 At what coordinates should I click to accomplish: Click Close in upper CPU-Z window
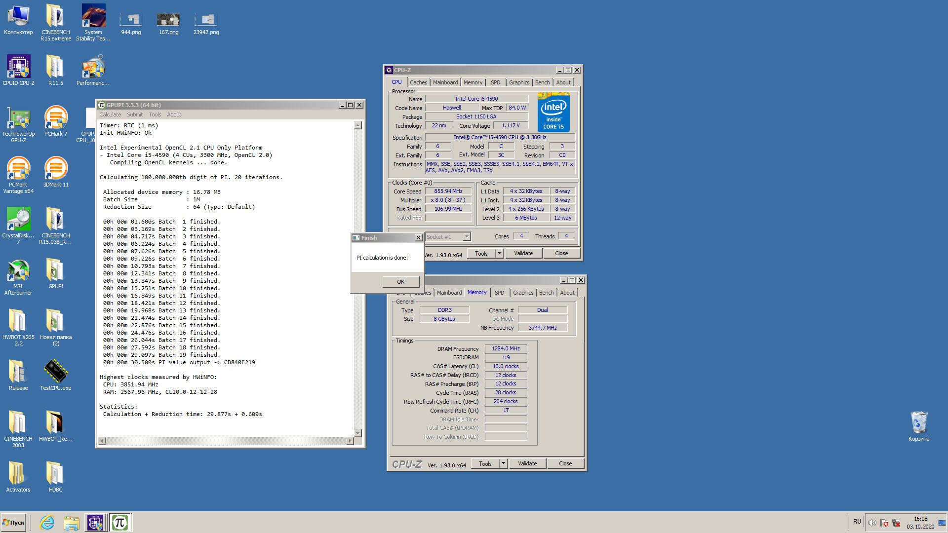coord(561,253)
